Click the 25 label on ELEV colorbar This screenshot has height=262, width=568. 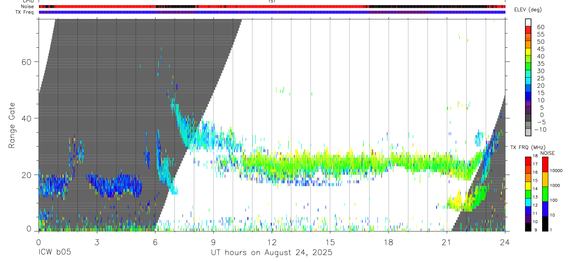(540, 78)
